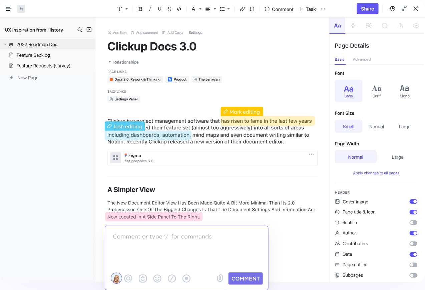Screen dimensions: 425x290
Task: Open the export/share panel tab
Action: [400, 26]
